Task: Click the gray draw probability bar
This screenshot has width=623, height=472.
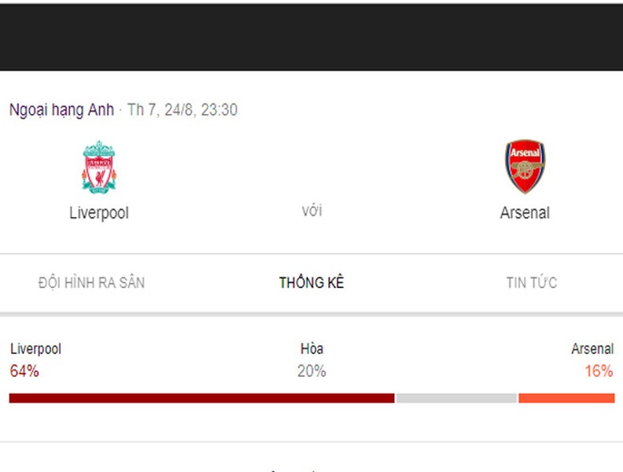Action: pyautogui.click(x=456, y=398)
